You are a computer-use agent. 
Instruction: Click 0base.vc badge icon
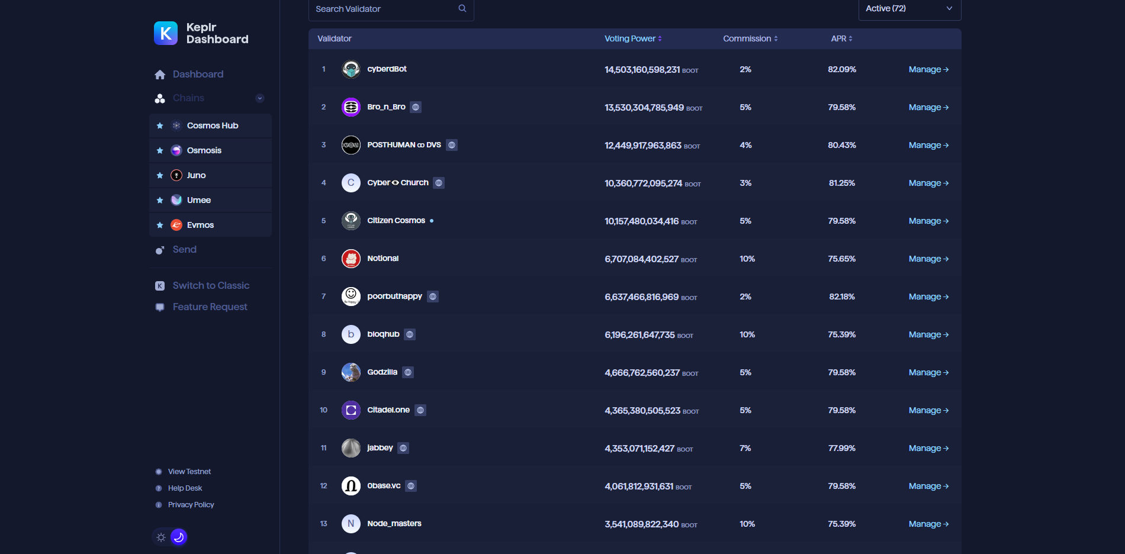(x=411, y=486)
